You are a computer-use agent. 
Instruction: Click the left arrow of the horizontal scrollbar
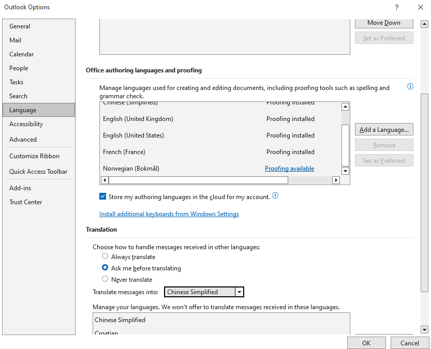tap(105, 180)
